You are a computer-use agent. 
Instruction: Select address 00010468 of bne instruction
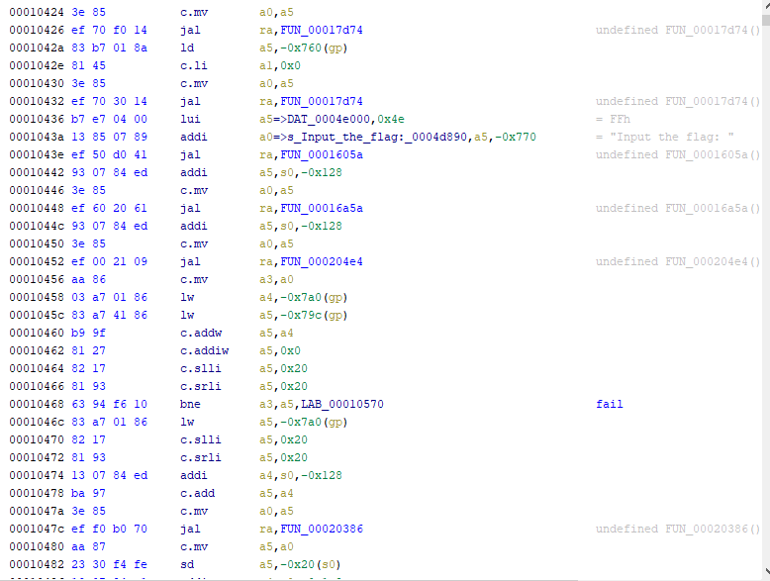tap(36, 404)
